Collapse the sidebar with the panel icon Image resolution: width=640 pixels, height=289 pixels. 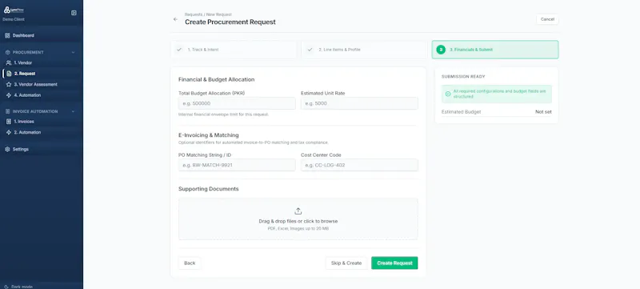click(x=74, y=13)
